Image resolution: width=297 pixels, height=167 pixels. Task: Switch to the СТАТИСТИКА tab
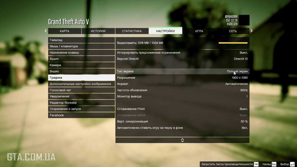pyautogui.click(x=132, y=31)
